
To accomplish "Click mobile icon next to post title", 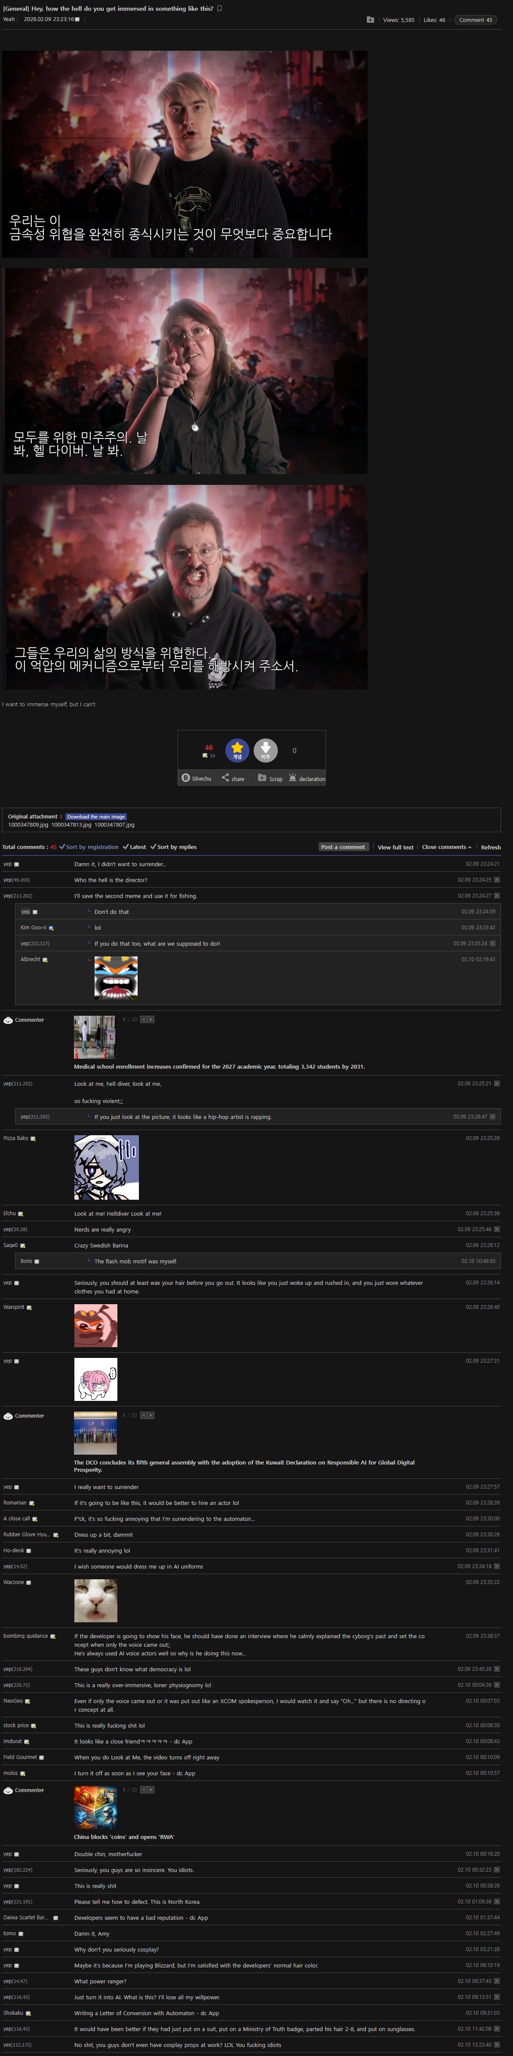I will click(219, 9).
